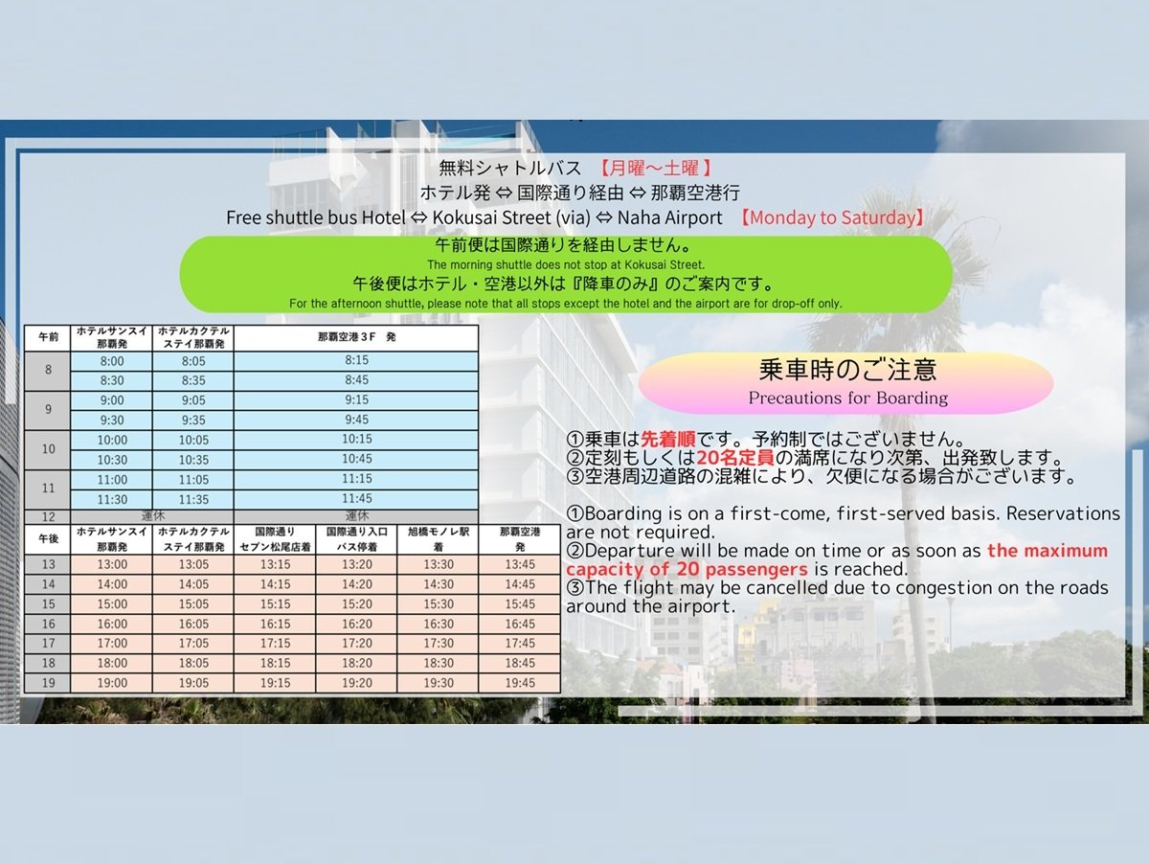Select the 8:05 departure cell
The height and width of the screenshot is (864, 1149).
[192, 361]
